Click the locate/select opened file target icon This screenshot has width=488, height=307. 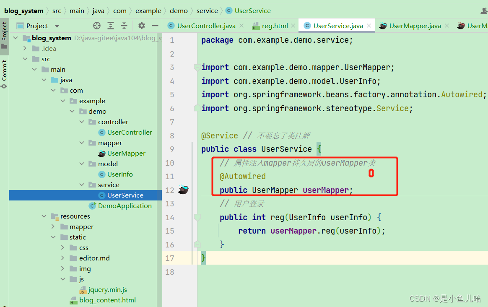tap(97, 26)
